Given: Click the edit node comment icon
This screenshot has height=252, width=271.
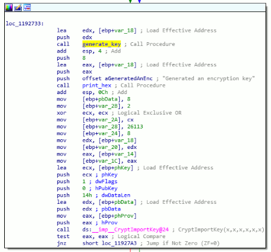Looking at the screenshot, I should pos(18,8).
